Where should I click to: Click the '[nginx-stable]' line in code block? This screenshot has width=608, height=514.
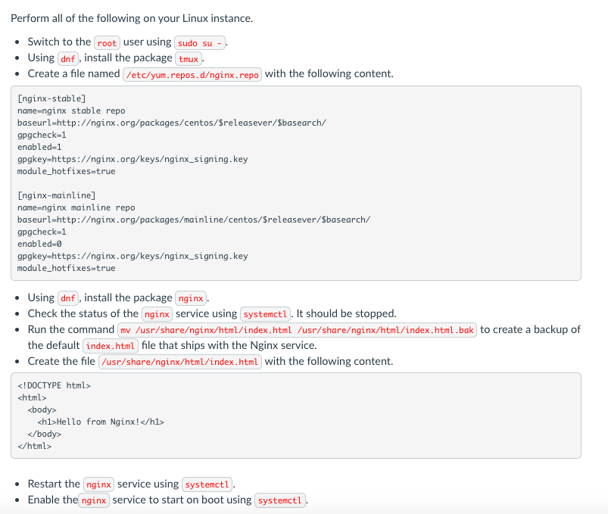click(51, 98)
